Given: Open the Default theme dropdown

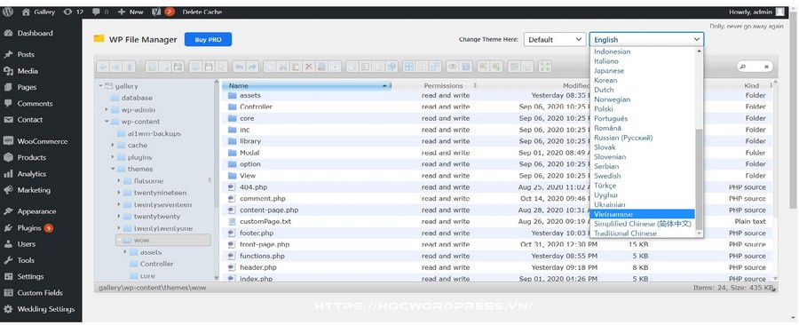Looking at the screenshot, I should point(555,39).
